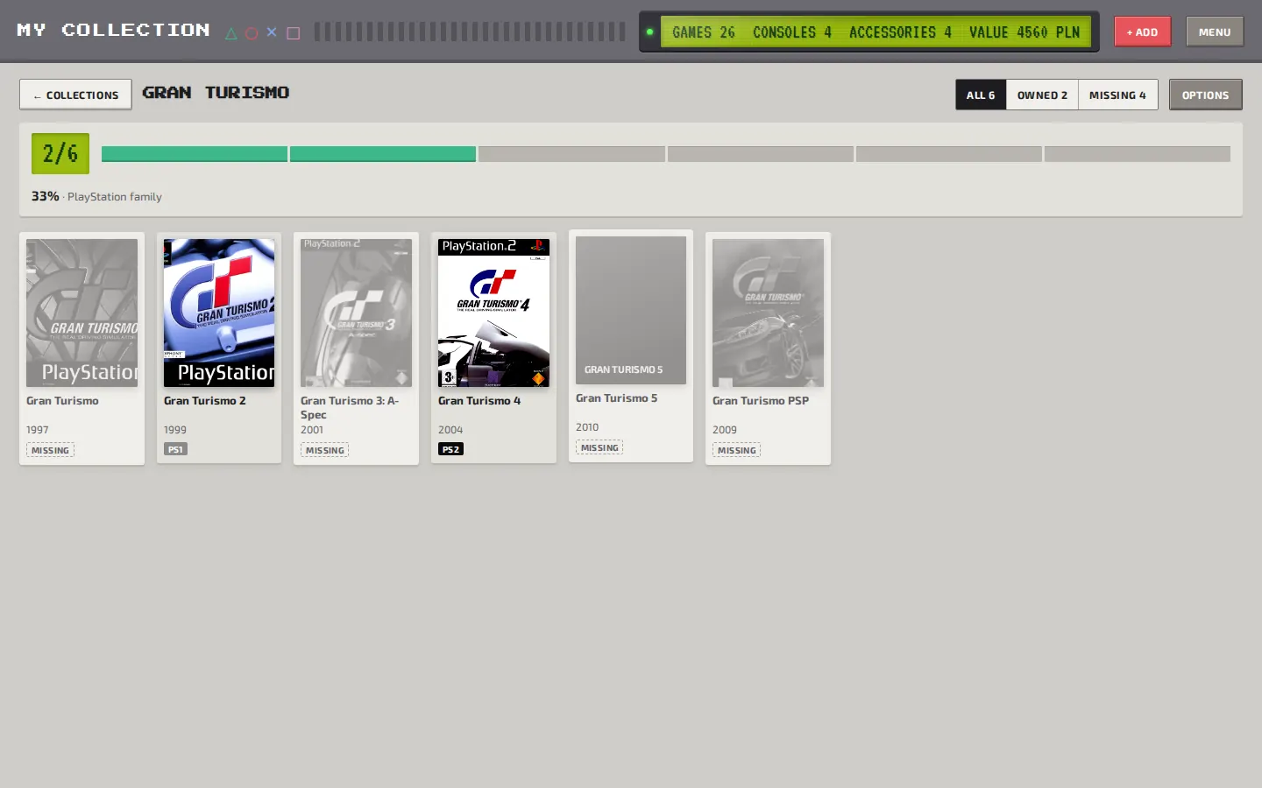Click the 'GRAN TURISMO' collection heading

[x=216, y=93]
